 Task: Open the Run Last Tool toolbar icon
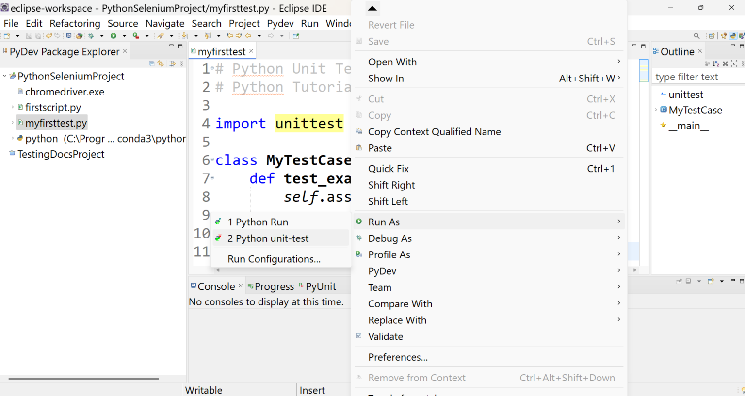136,36
